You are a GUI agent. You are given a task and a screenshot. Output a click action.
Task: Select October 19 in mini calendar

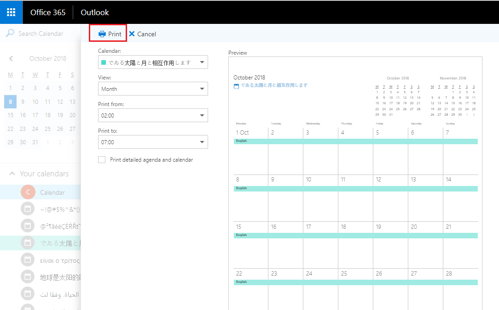(60, 115)
